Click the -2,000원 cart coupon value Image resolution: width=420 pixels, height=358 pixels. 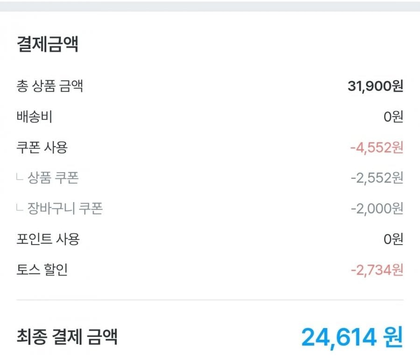tap(376, 209)
